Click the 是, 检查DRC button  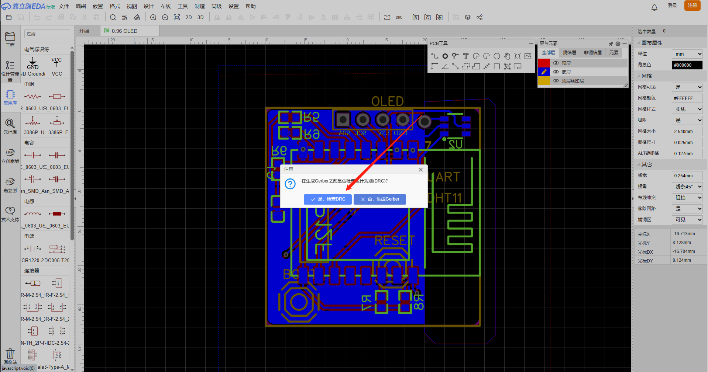(x=328, y=199)
